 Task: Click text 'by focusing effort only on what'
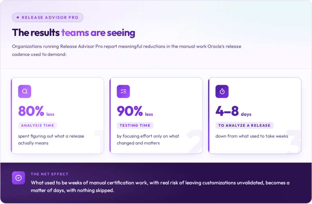148,136
